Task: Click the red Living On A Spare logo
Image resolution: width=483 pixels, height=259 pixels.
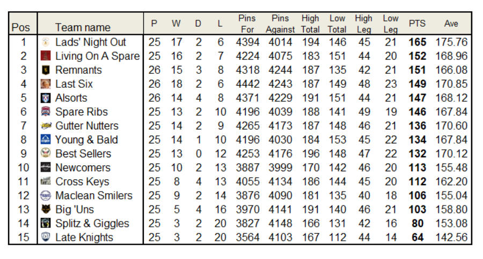Action: [x=46, y=56]
